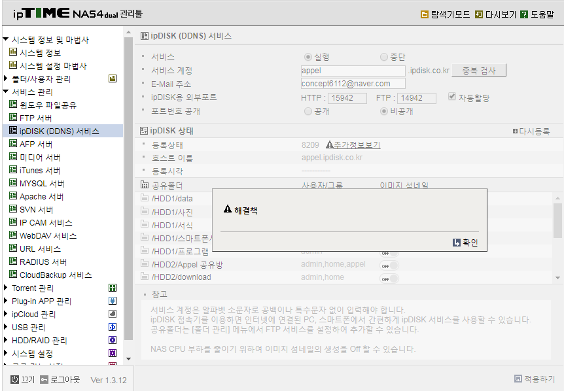Image resolution: width=564 pixels, height=391 pixels.
Task: Click the ipCloud 관리 cloud icon
Action: [113, 314]
